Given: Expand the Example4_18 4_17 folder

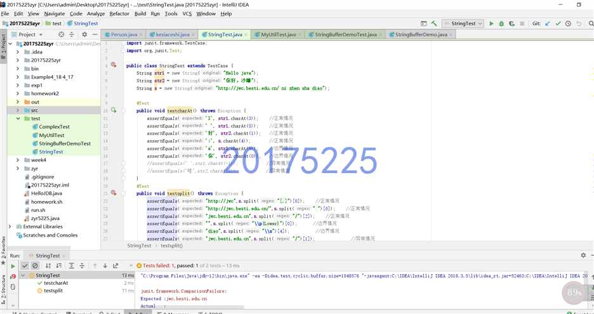Looking at the screenshot, I should [17, 77].
